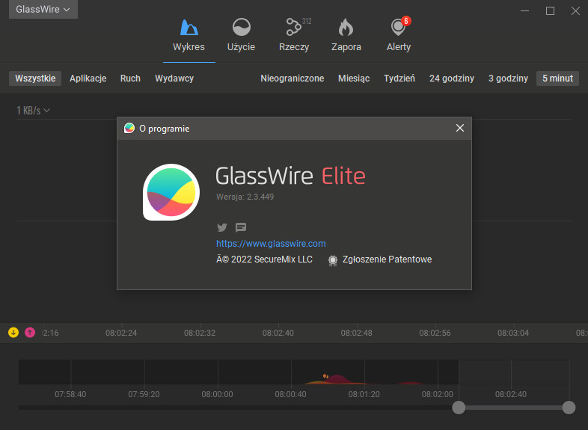This screenshot has width=588, height=430.
Task: Close the O programie dialog
Action: pyautogui.click(x=460, y=128)
